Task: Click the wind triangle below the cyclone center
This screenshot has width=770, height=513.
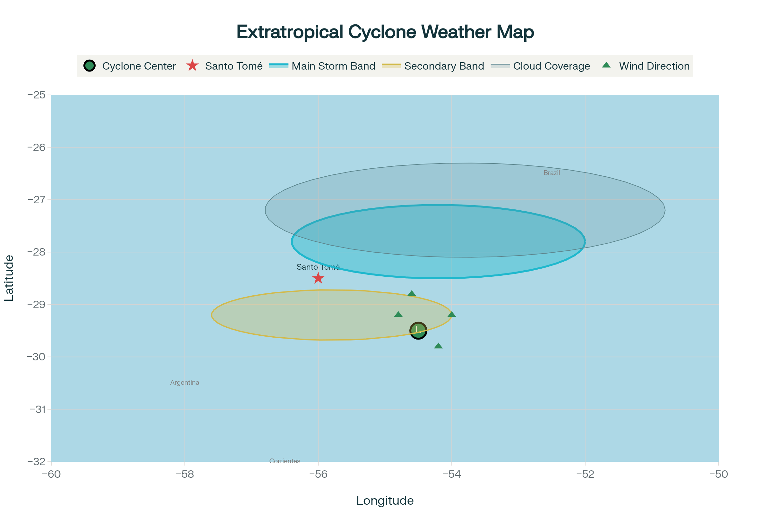Action: (x=438, y=346)
